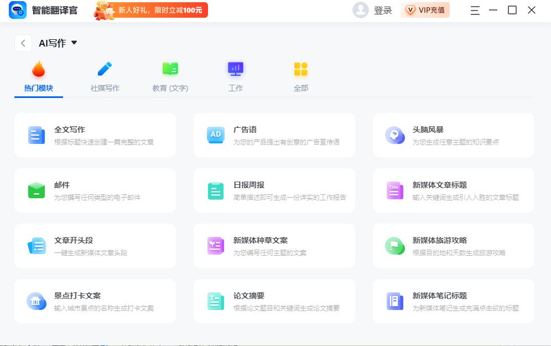Click the green 邮件 email icon
551x346 pixels.
36,190
